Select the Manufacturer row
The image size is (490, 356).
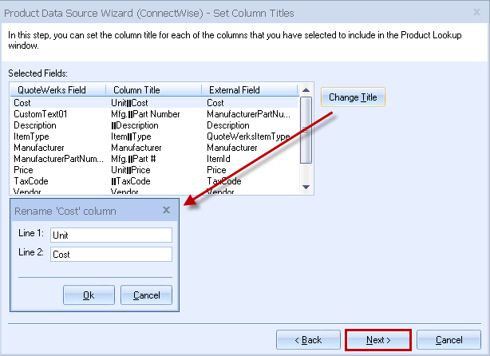[x=38, y=148]
